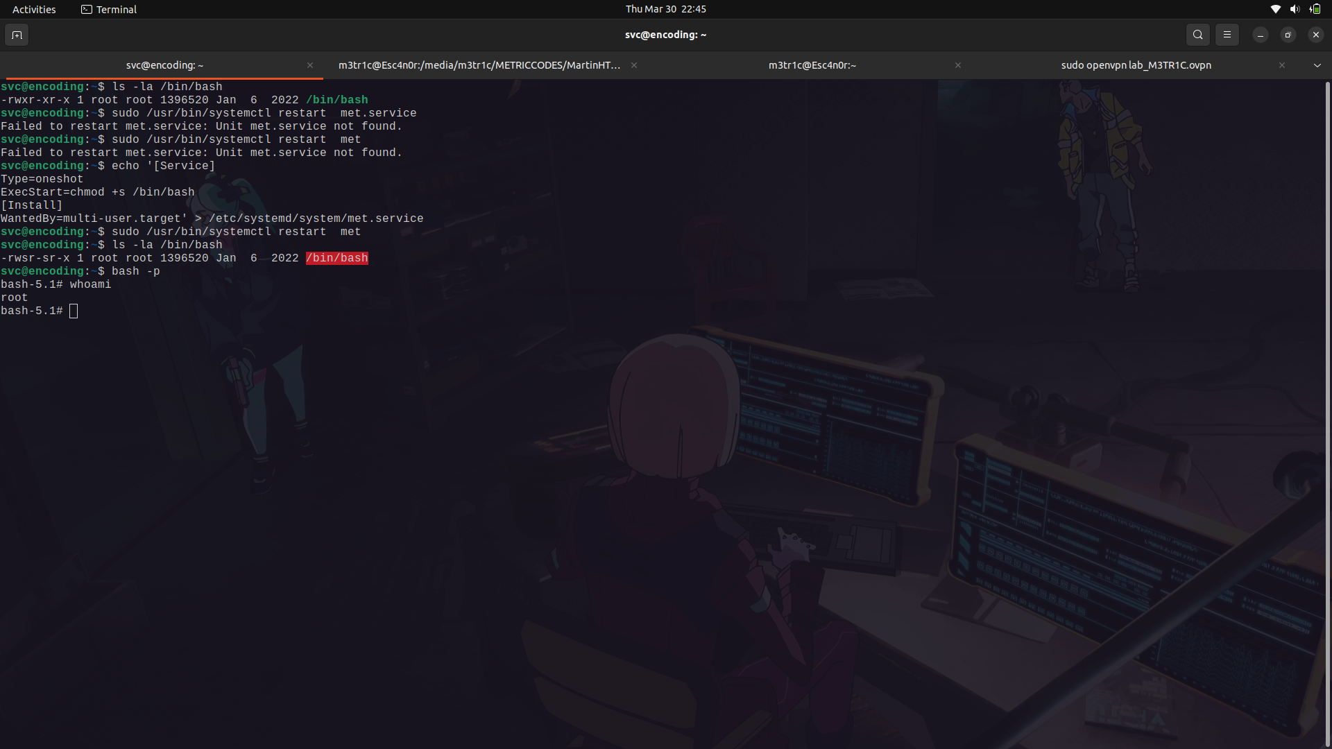Close the METRICCODES/MartinHT tab
The image size is (1332, 749).
click(633, 65)
